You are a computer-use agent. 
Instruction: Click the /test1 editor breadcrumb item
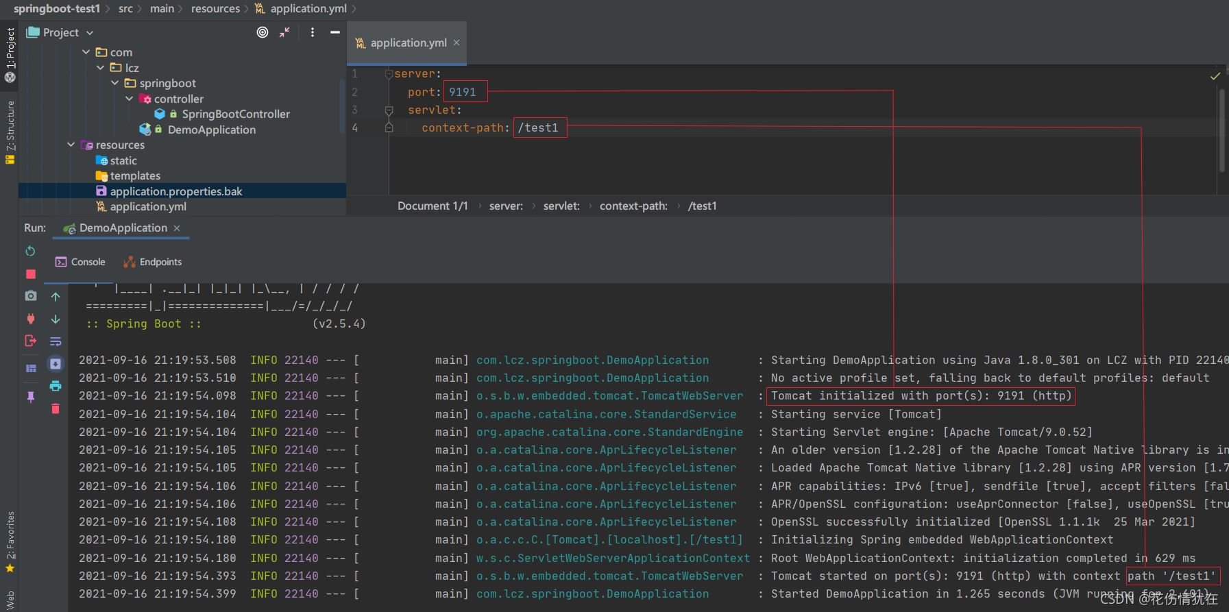[x=702, y=206]
